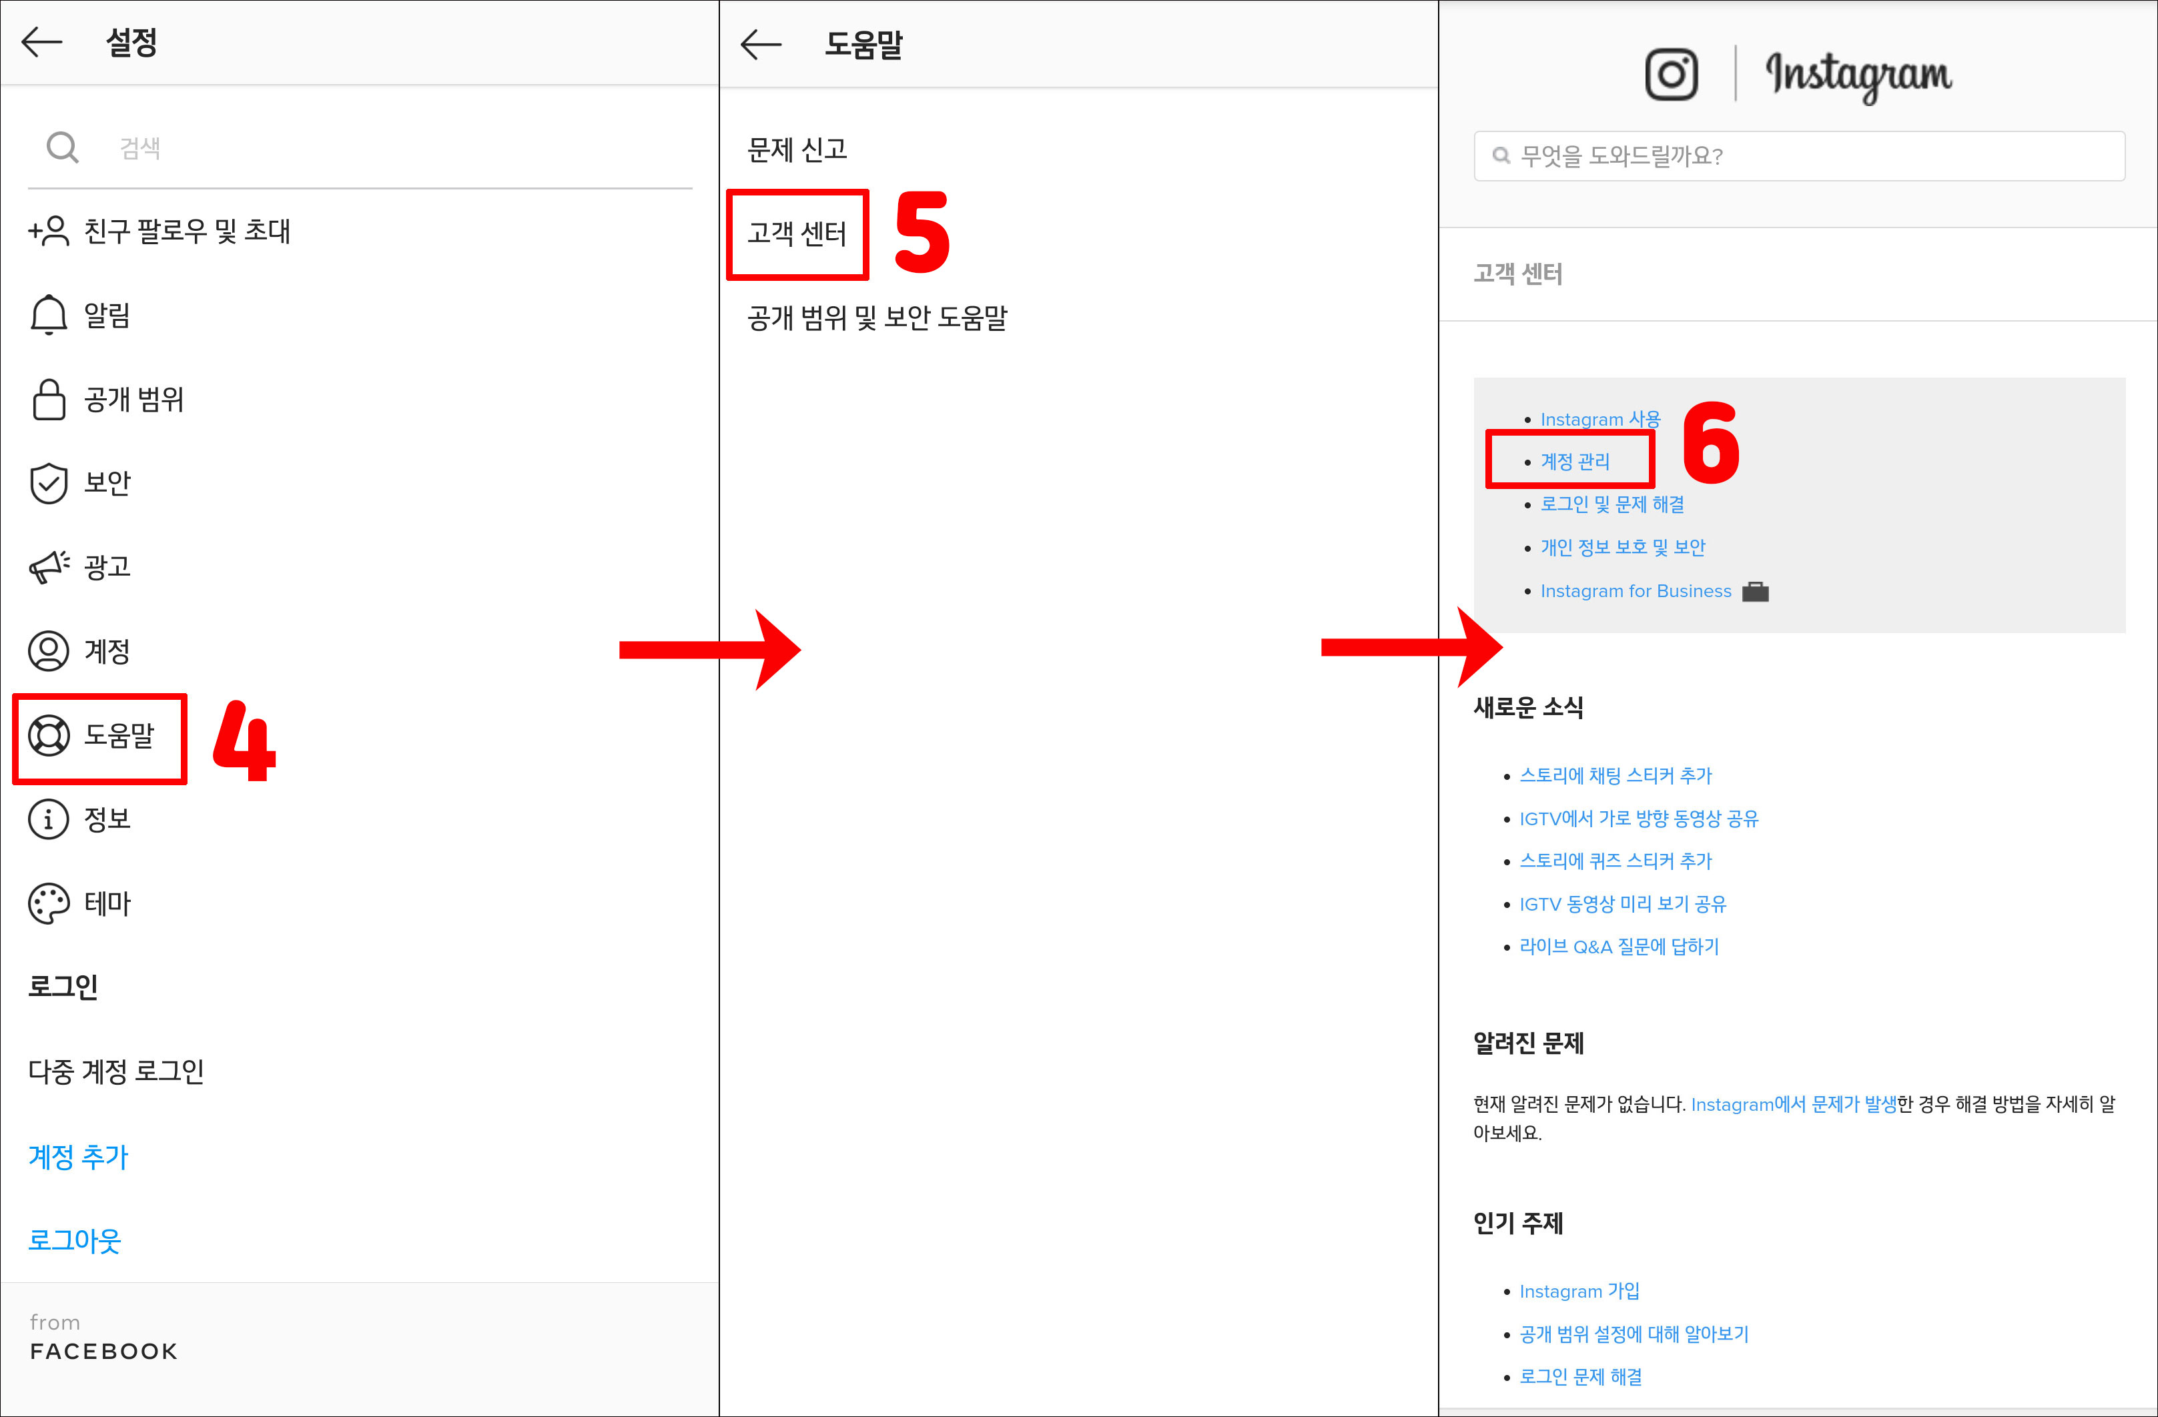Click the search magnifier icon in settings

click(x=63, y=147)
